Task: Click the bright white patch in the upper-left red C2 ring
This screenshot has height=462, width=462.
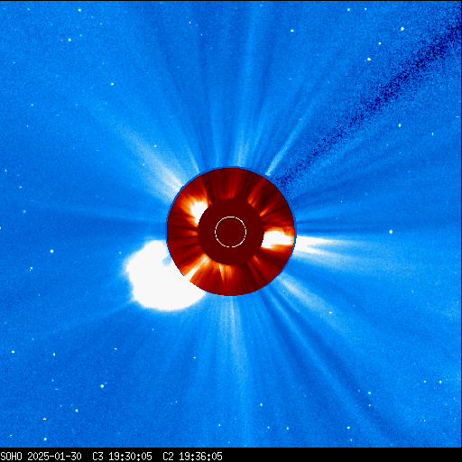Action: pyautogui.click(x=197, y=208)
